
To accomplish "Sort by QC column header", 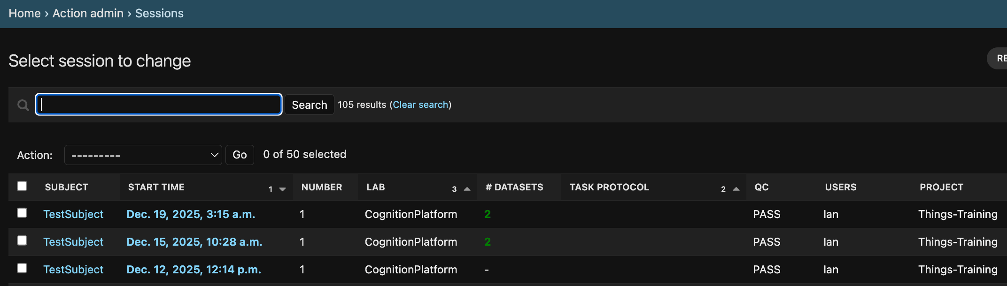I will point(761,187).
